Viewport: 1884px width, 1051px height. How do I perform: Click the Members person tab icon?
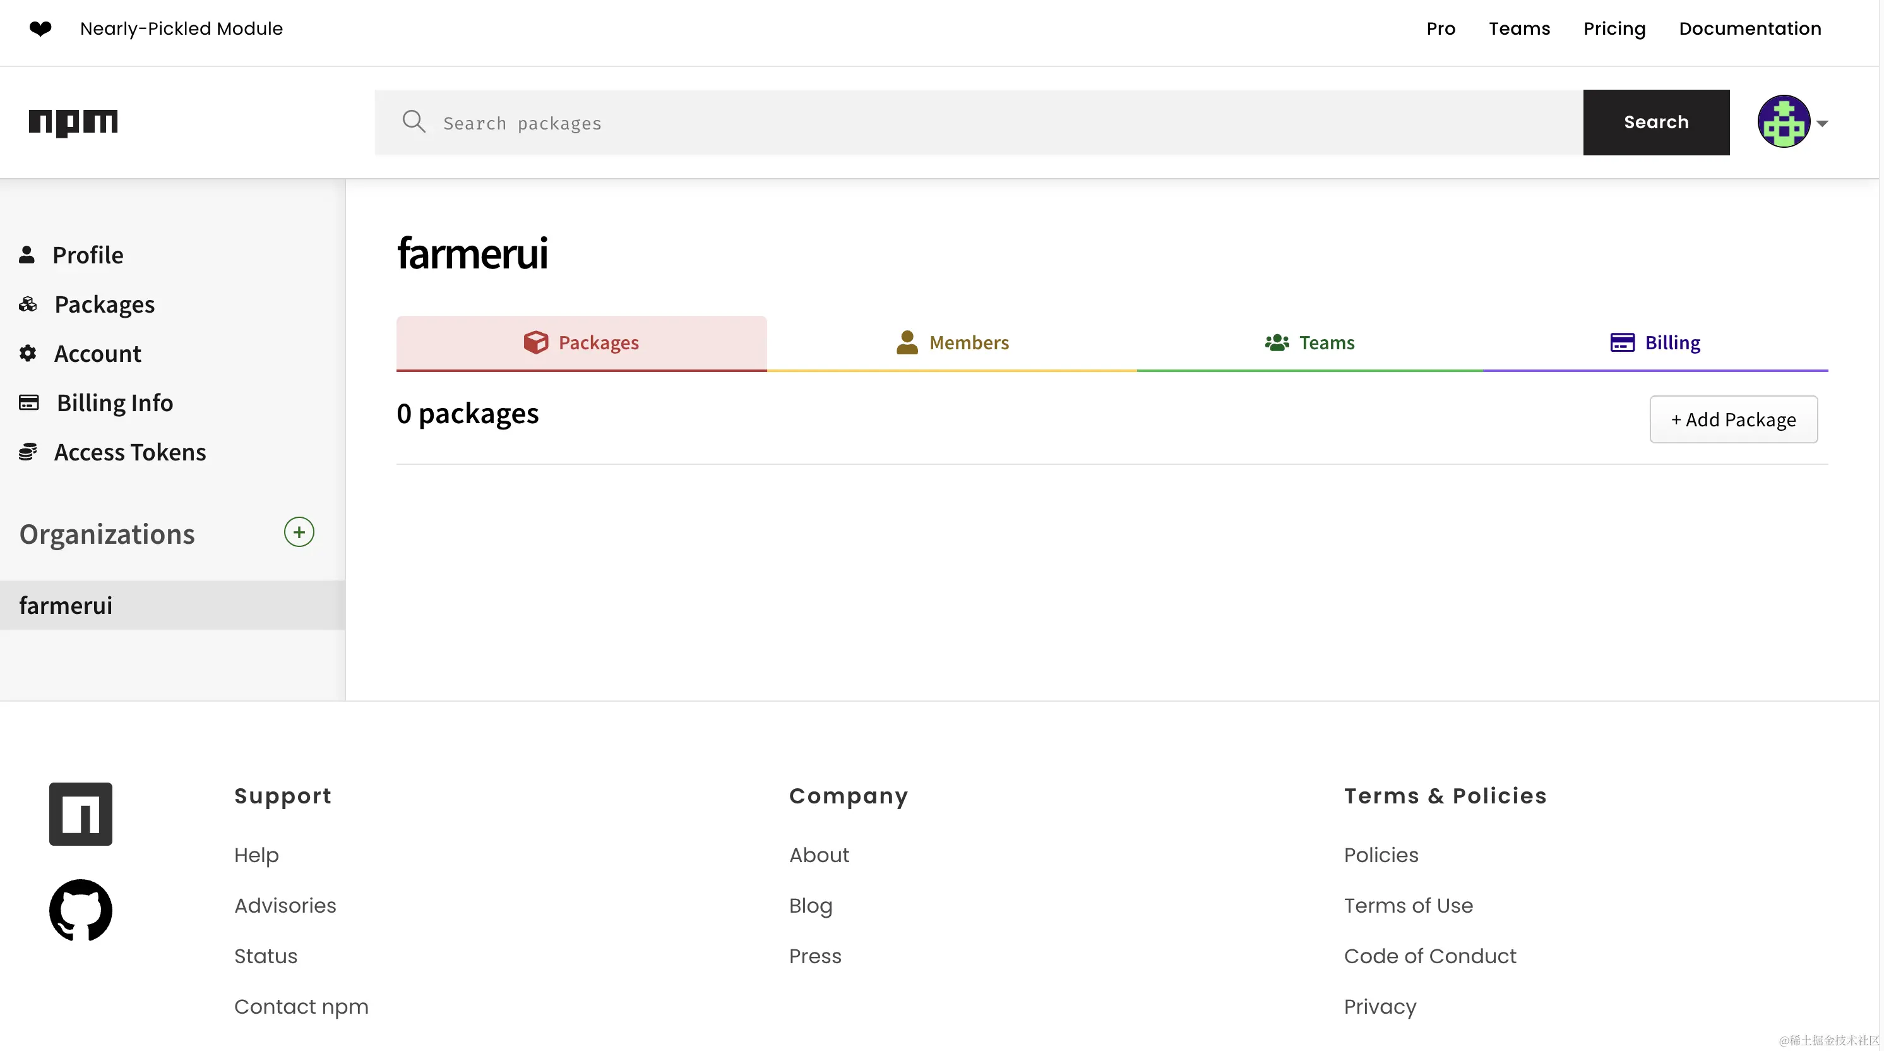(x=906, y=342)
